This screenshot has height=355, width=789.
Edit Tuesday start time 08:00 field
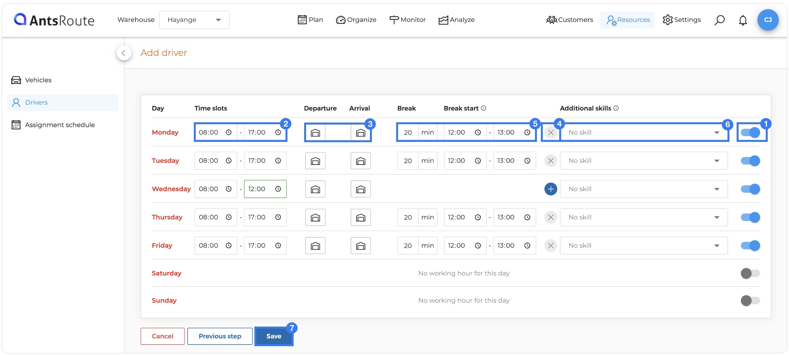tap(216, 161)
